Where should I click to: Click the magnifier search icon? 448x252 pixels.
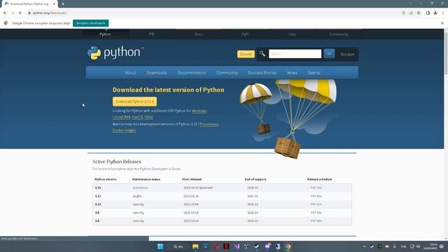tap(262, 54)
